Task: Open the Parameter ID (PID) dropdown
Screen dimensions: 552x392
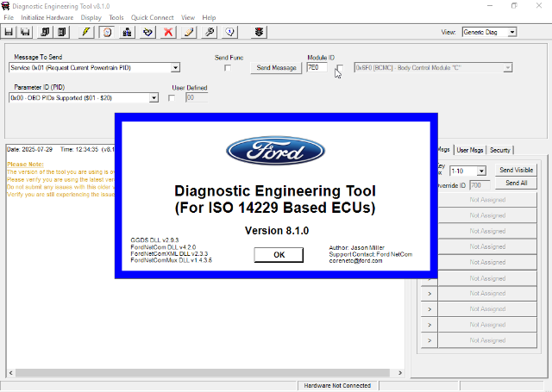Action: (154, 97)
